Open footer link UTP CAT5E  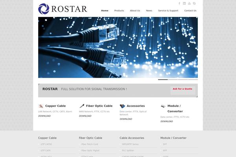click(x=46, y=144)
